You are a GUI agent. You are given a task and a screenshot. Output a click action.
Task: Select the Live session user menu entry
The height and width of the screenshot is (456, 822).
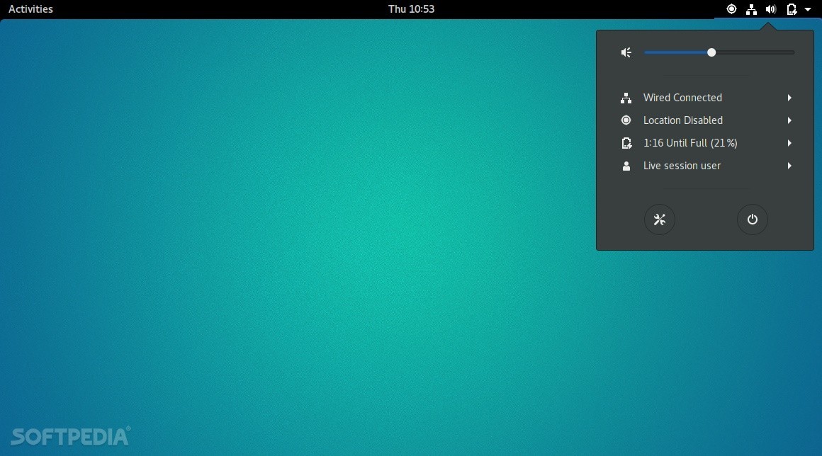[682, 166]
